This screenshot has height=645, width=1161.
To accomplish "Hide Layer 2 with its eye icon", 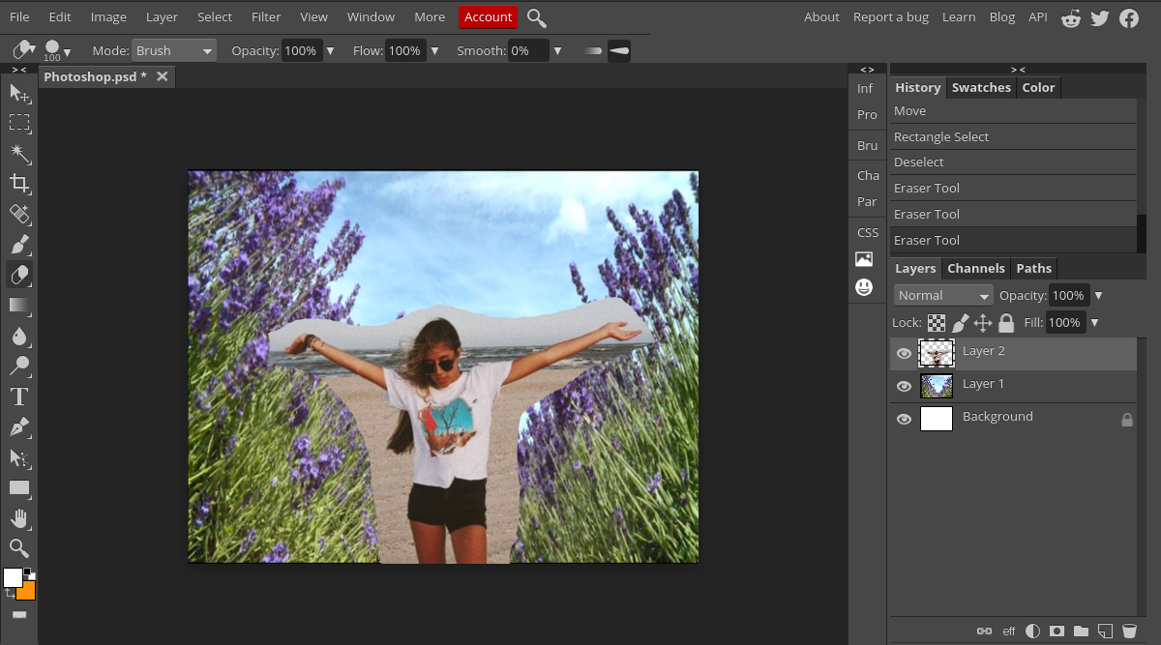I will 905,354.
